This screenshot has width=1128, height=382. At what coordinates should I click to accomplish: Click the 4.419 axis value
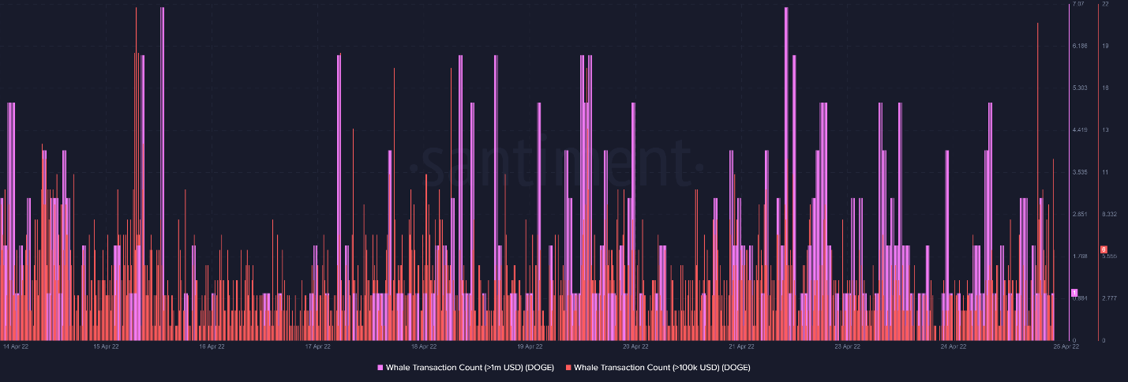pos(1081,129)
